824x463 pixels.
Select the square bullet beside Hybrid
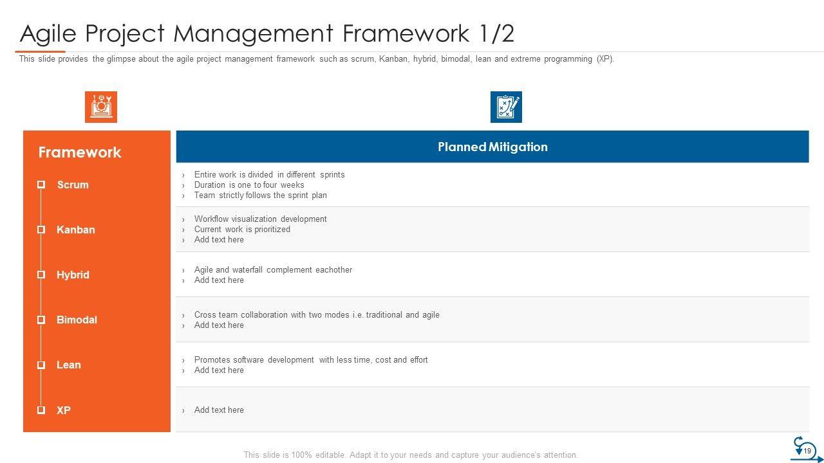pyautogui.click(x=41, y=275)
